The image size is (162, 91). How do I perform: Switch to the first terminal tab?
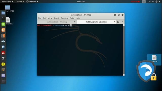pos(57,22)
